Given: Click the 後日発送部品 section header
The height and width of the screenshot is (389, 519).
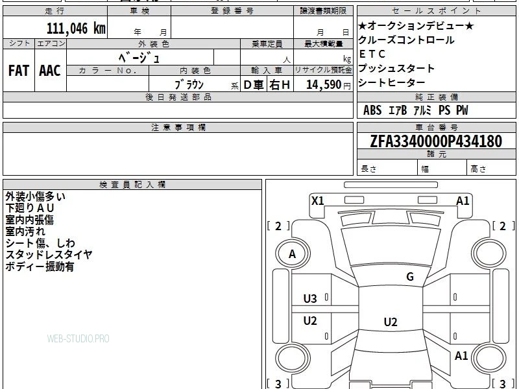Looking at the screenshot, I should (178, 97).
